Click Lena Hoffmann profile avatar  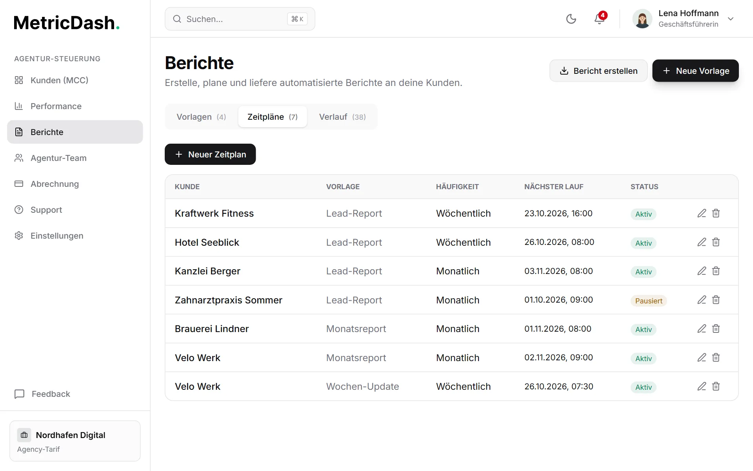click(642, 19)
